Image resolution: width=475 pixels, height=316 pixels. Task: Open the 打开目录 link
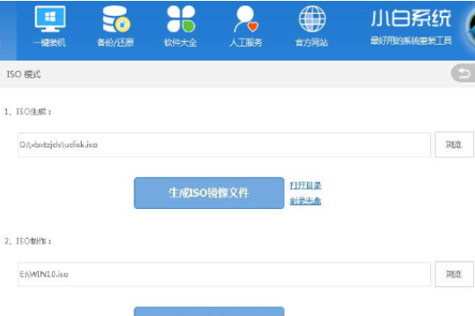pyautogui.click(x=305, y=185)
